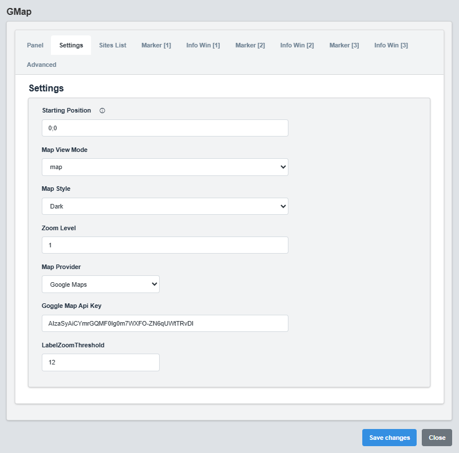Select the Settings tab
The width and height of the screenshot is (459, 453).
70,45
